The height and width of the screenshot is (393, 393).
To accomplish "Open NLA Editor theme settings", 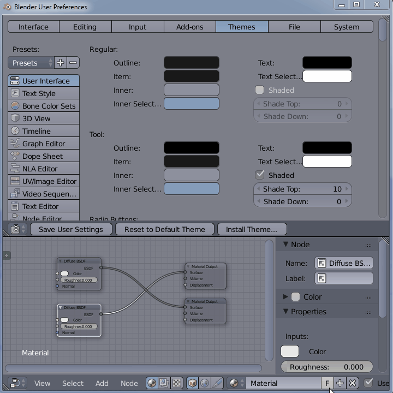I will [x=44, y=169].
